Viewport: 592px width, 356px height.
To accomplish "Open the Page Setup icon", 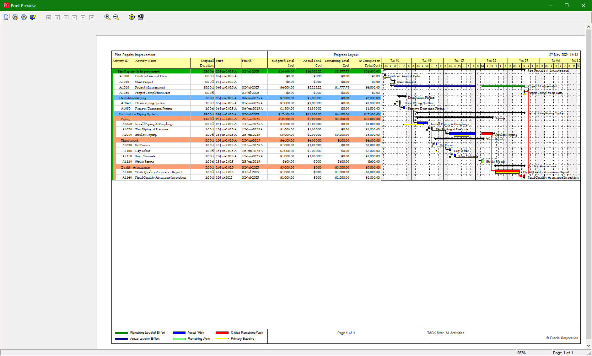I will pyautogui.click(x=7, y=17).
